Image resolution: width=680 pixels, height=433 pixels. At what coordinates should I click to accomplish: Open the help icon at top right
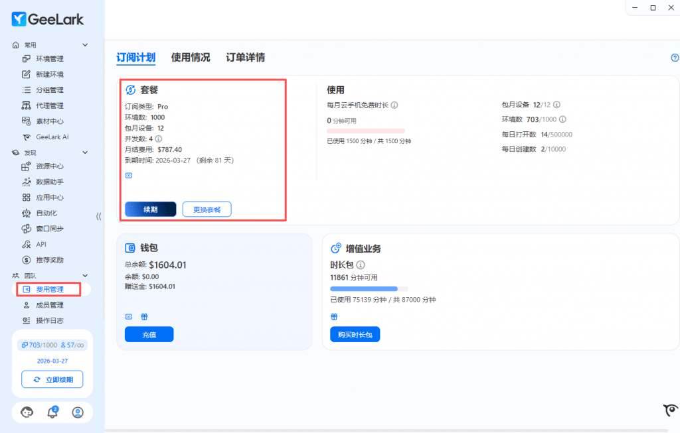(675, 58)
